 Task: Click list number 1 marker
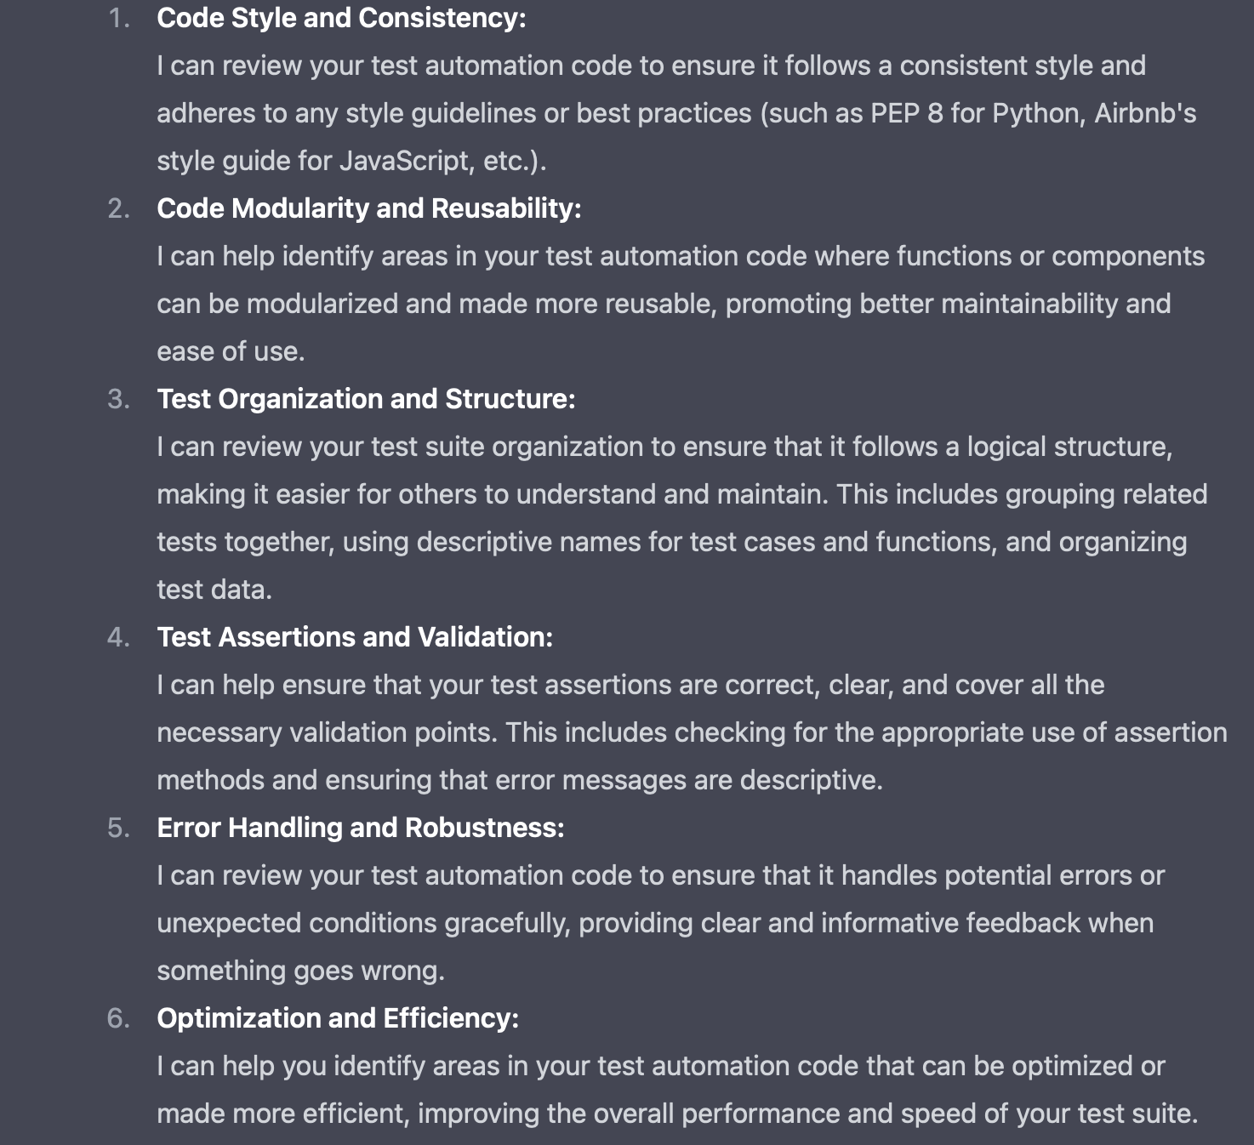119,18
